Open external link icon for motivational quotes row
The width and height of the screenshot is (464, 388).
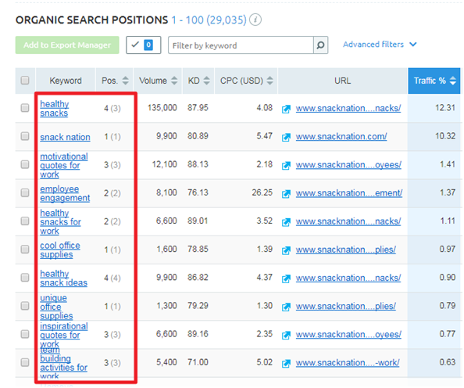tap(286, 165)
